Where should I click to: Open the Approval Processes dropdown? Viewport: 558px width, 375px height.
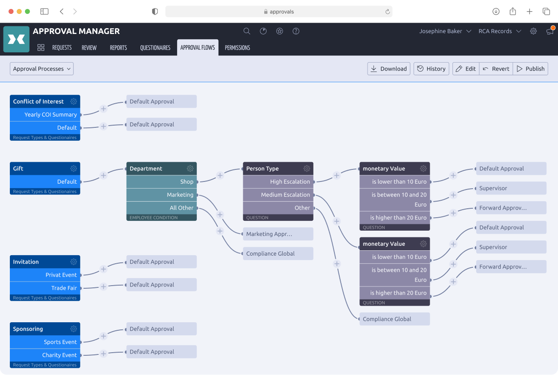(x=41, y=68)
